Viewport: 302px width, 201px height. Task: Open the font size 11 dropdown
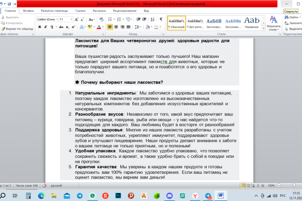point(71,19)
